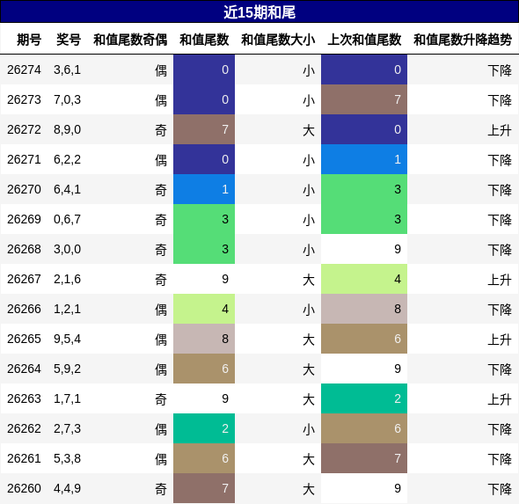Click the 大 size value in row 26272
This screenshot has height=504, width=519.
(309, 130)
